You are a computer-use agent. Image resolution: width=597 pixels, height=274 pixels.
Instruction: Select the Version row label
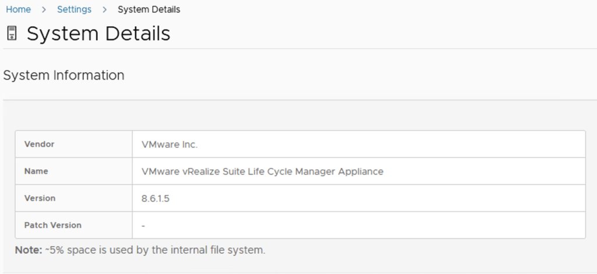[40, 198]
